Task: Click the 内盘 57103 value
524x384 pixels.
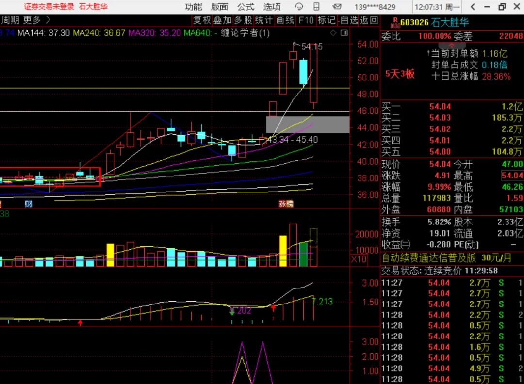Action: coord(511,209)
